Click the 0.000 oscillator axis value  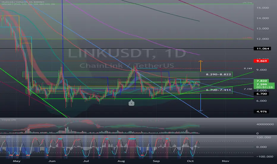[262, 147]
